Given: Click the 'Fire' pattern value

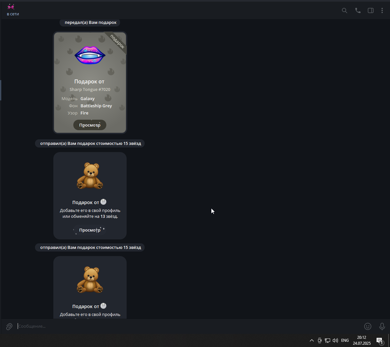Looking at the screenshot, I should [x=84, y=113].
